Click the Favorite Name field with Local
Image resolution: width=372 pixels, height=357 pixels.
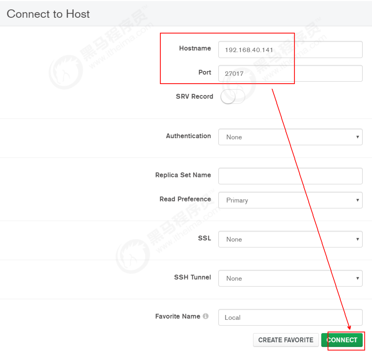[x=290, y=317]
